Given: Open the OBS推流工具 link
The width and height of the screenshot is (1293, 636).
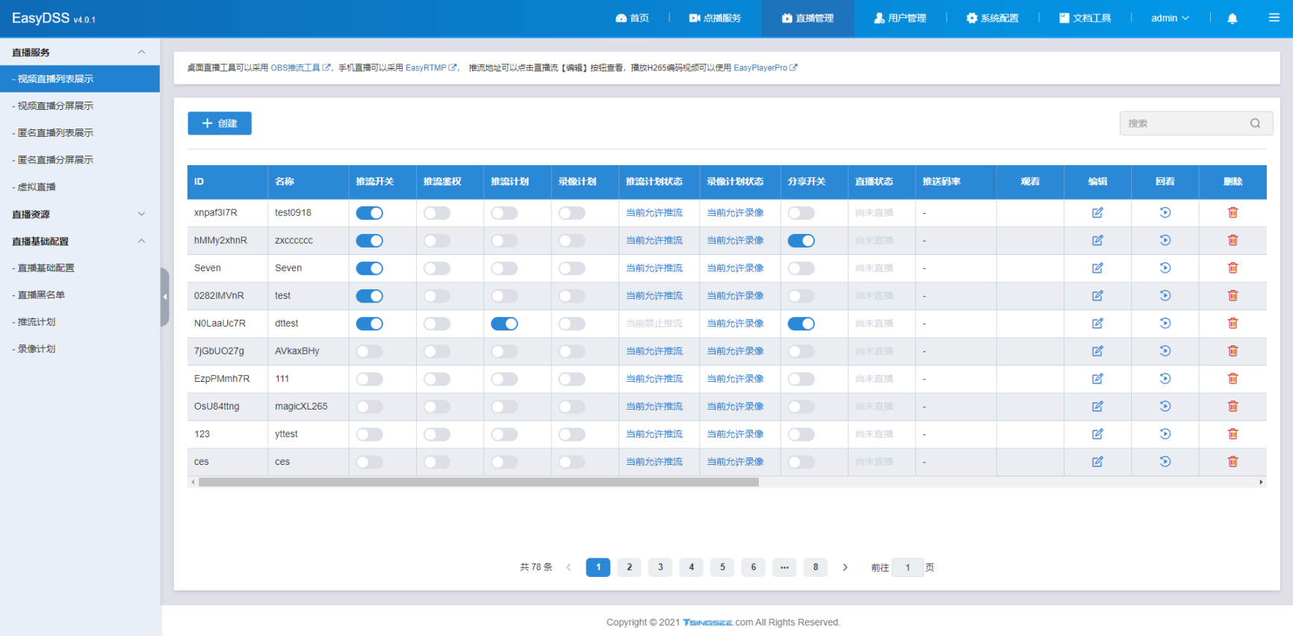Looking at the screenshot, I should 300,68.
